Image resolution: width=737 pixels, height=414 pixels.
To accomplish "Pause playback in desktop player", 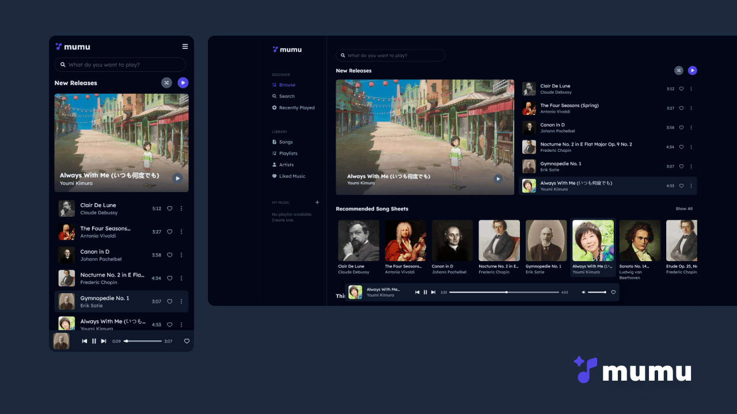I will 426,292.
